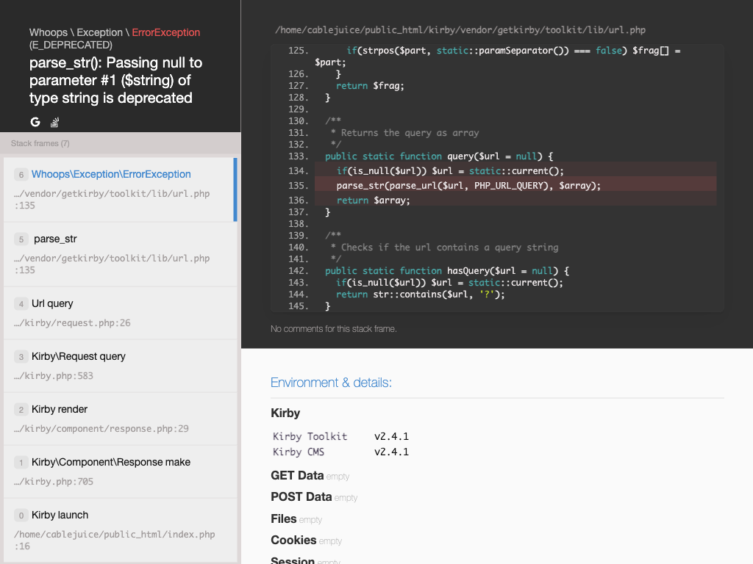Open stack frame 5 parse_str

tap(119, 253)
